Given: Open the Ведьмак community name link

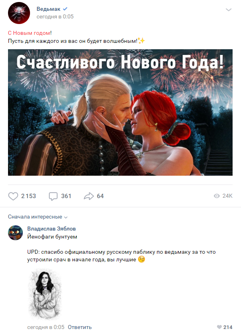Looking at the screenshot, I should click(48, 9).
